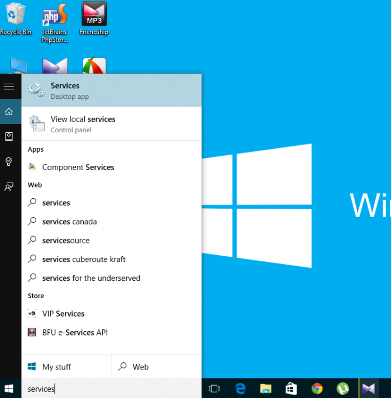The width and height of the screenshot is (391, 398).
Task: Switch to My stuff search tab
Action: point(66,367)
